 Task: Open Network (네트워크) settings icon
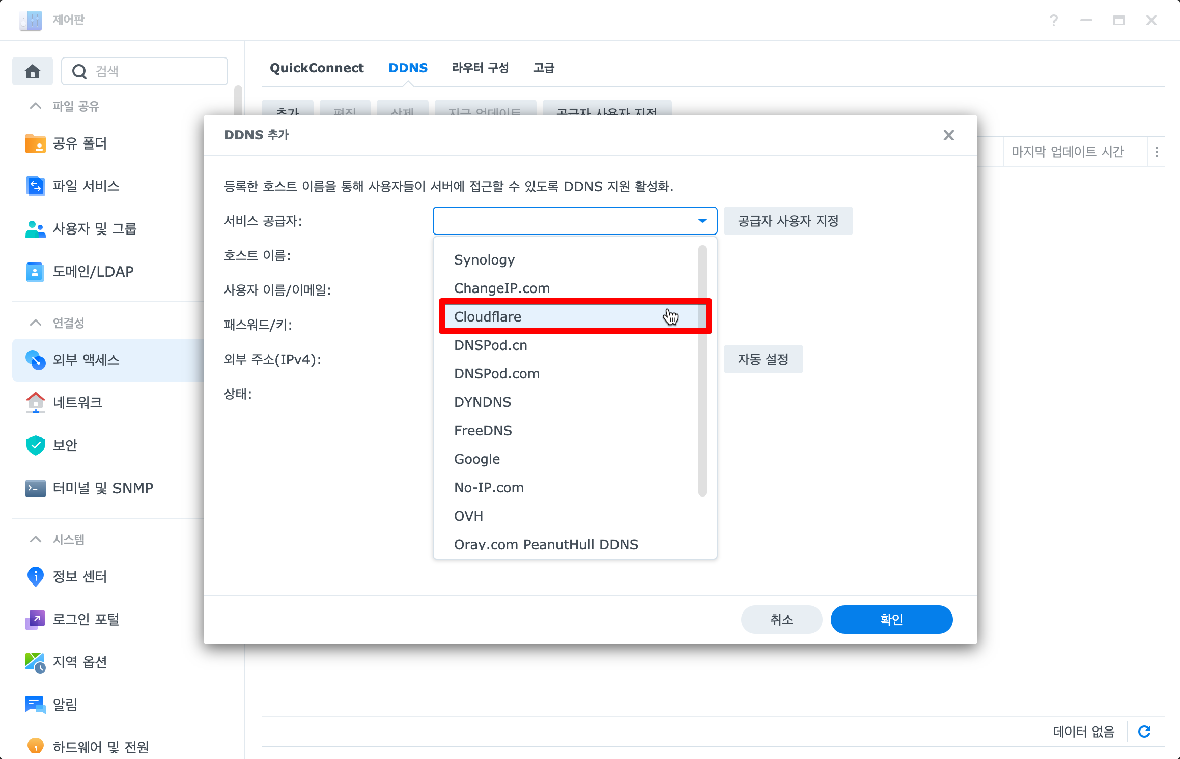tap(35, 402)
